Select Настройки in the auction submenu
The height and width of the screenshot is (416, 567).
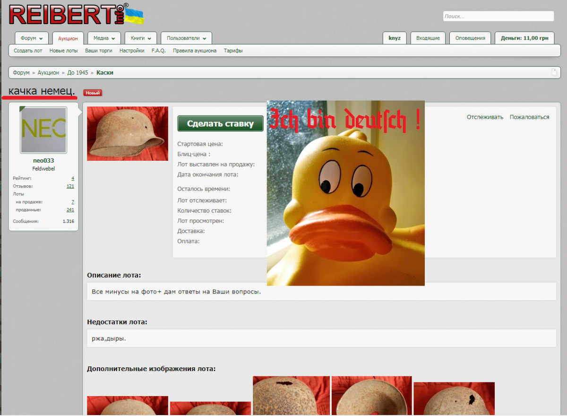132,51
